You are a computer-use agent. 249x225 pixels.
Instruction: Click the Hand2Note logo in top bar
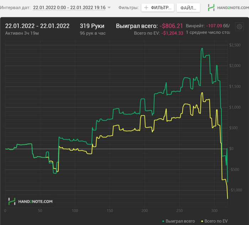point(228,7)
